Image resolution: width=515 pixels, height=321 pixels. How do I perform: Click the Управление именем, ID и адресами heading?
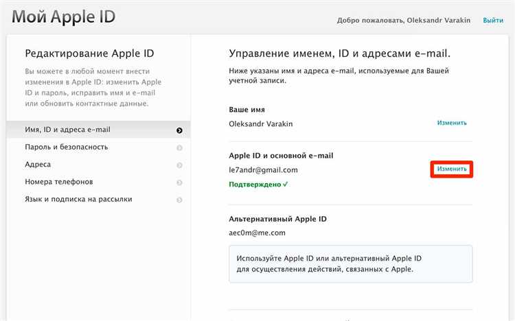340,53
